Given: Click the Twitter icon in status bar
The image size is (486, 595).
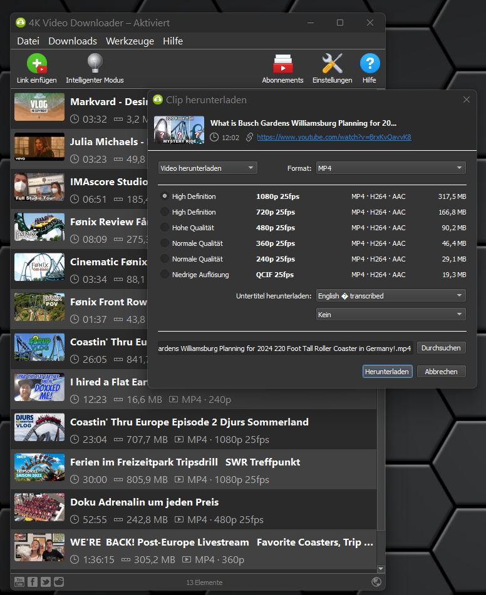Looking at the screenshot, I should click(x=46, y=582).
